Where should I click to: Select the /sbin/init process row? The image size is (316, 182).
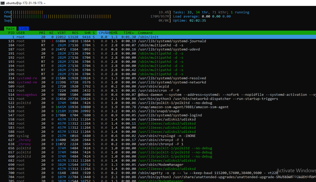pyautogui.click(x=158, y=37)
